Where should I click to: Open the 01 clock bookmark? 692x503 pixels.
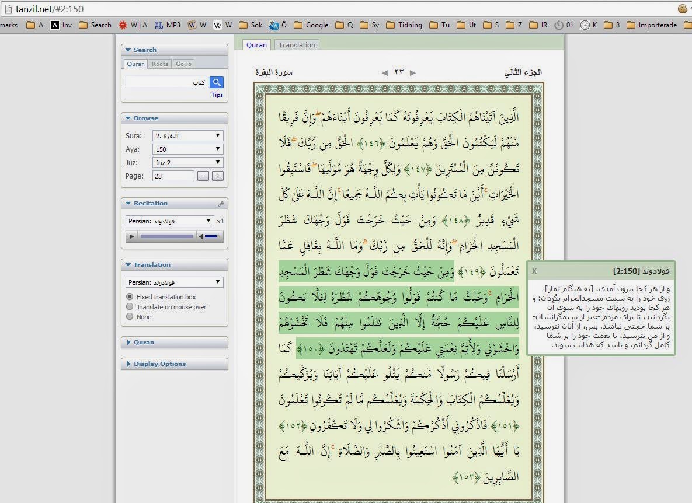pos(564,25)
